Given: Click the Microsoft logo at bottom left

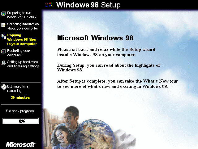Looking at the screenshot, I should coord(20,145).
